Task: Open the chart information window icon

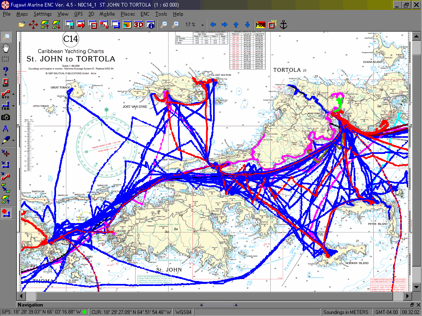Action: pyautogui.click(x=150, y=25)
